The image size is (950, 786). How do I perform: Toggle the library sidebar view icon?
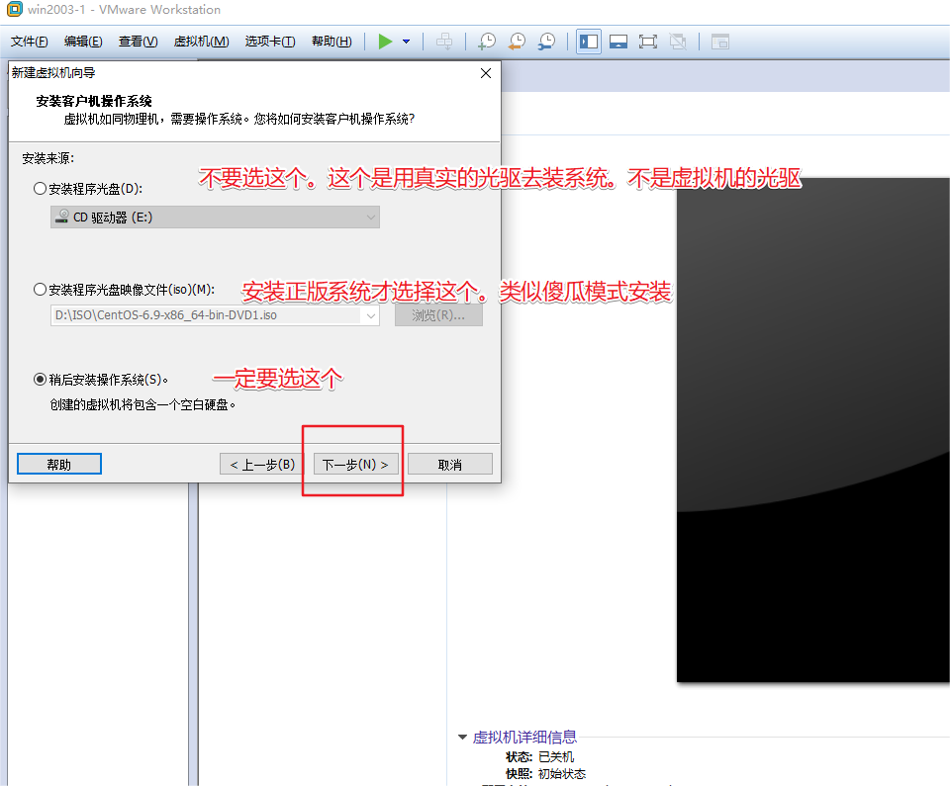click(588, 42)
